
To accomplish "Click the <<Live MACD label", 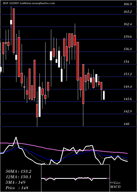I will [115, 185].
